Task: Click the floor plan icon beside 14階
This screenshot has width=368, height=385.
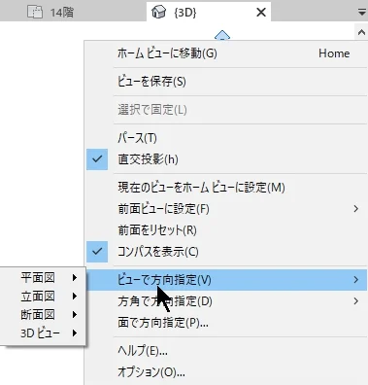Action: (x=35, y=13)
